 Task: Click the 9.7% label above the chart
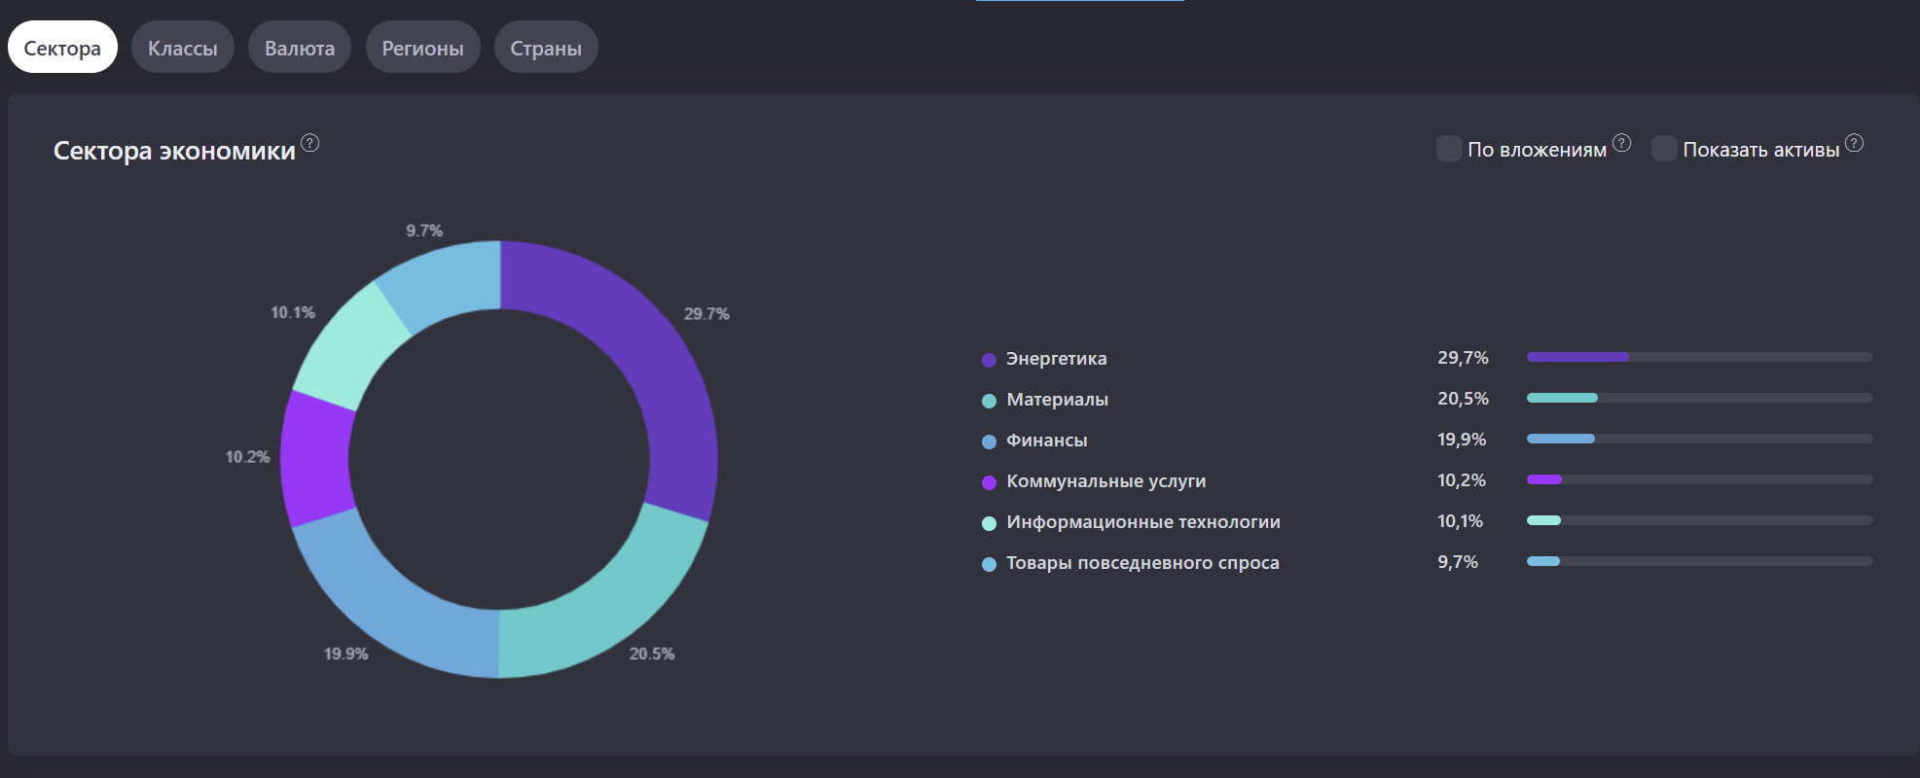(424, 230)
